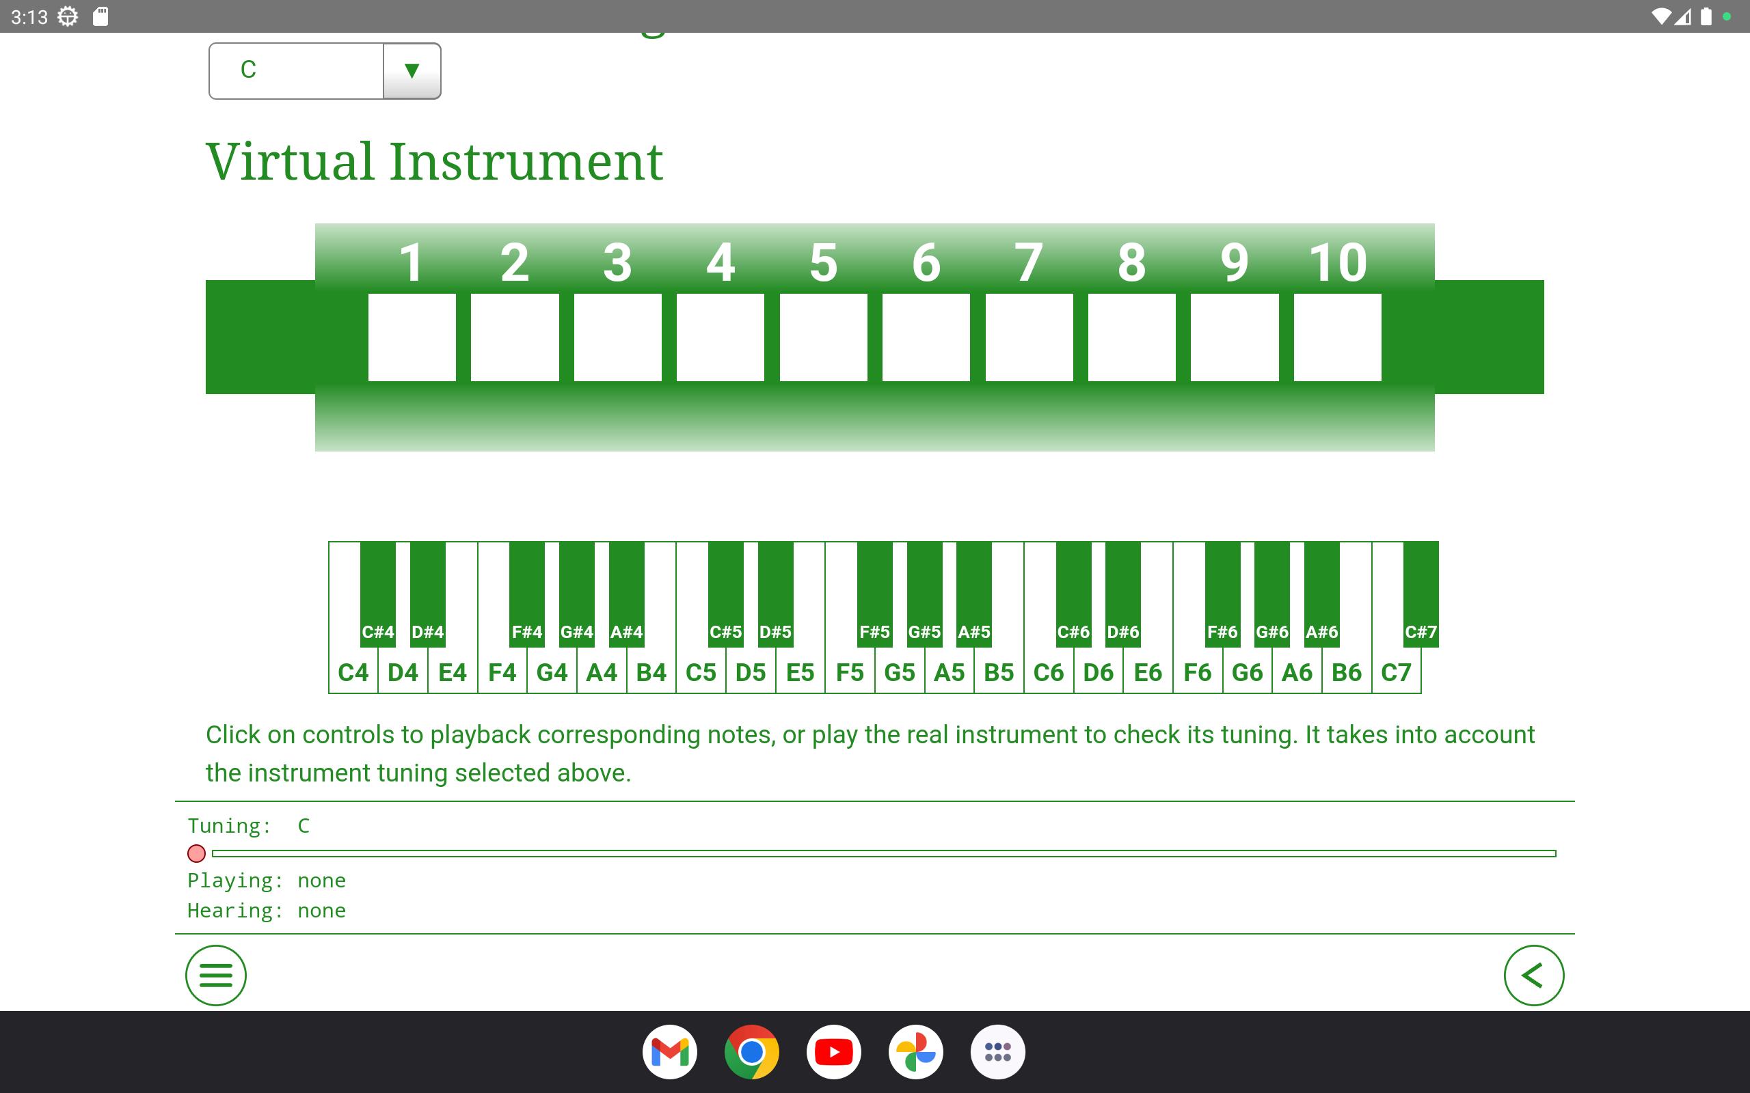This screenshot has height=1093, width=1750.
Task: Launch Chrome from the taskbar
Action: [x=751, y=1052]
